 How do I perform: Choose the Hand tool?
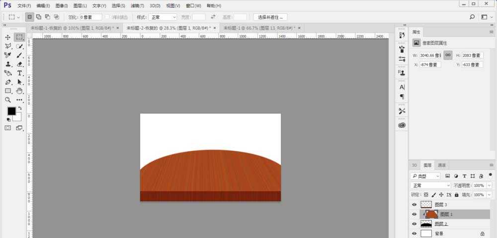[20, 91]
